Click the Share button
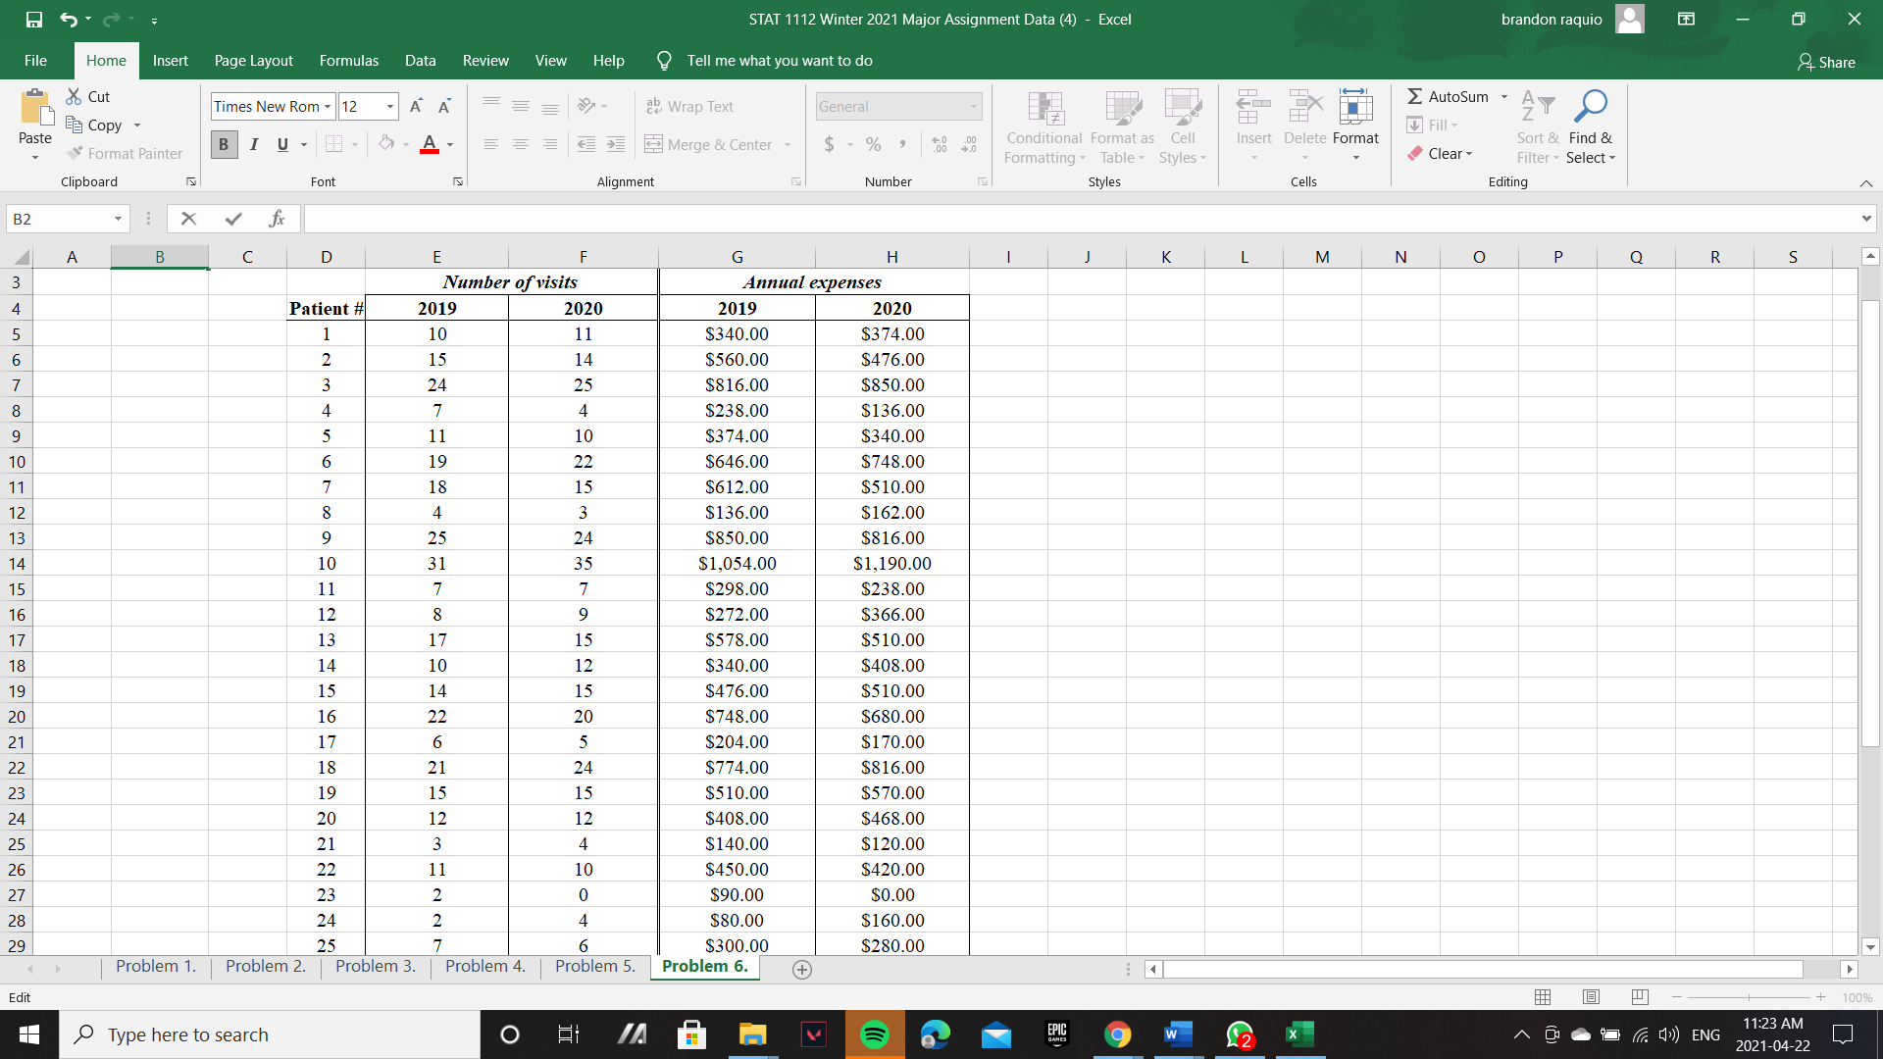 (1827, 62)
